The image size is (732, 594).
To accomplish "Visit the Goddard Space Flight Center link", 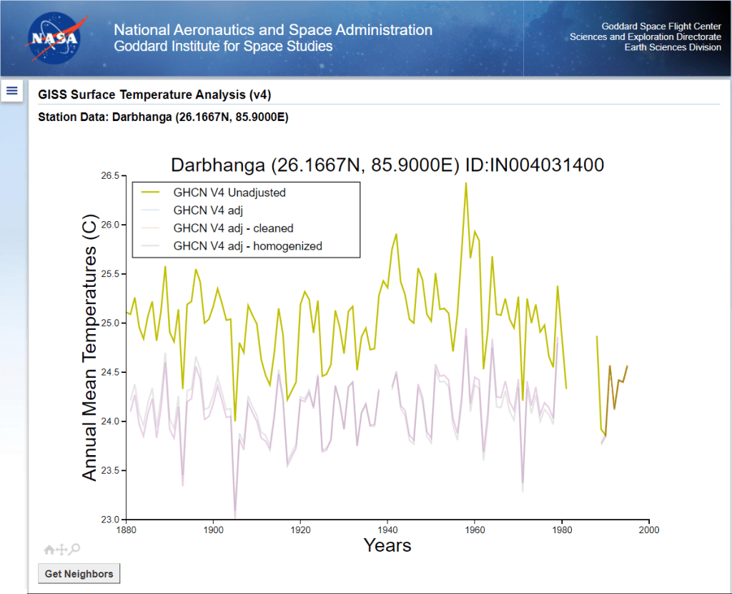I will [x=661, y=26].
